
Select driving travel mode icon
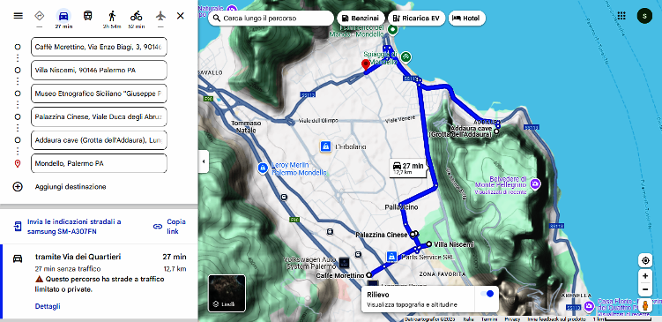pos(63,16)
